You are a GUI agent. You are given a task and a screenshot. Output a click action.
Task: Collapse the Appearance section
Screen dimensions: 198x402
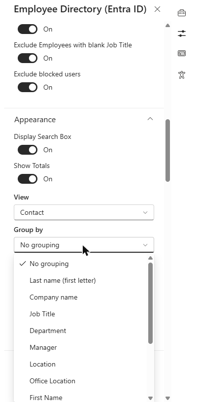[x=150, y=119]
